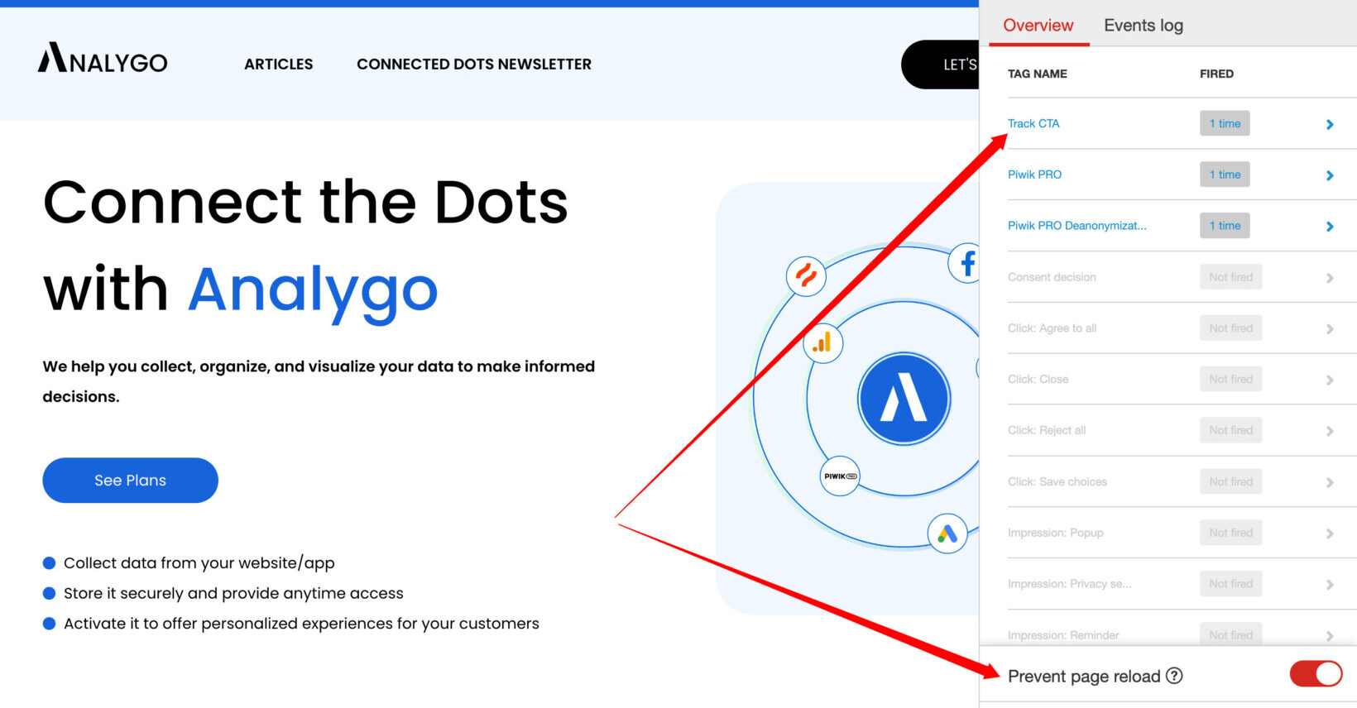Expand Piwik PRO tag details chevron
Image resolution: width=1357 pixels, height=708 pixels.
(1330, 176)
